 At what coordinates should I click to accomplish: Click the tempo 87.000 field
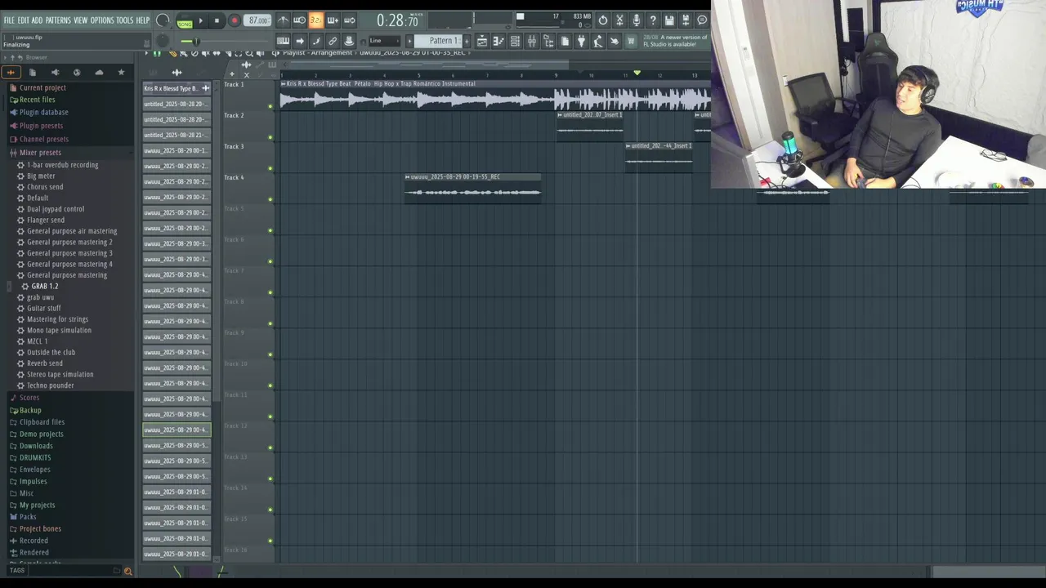(258, 20)
